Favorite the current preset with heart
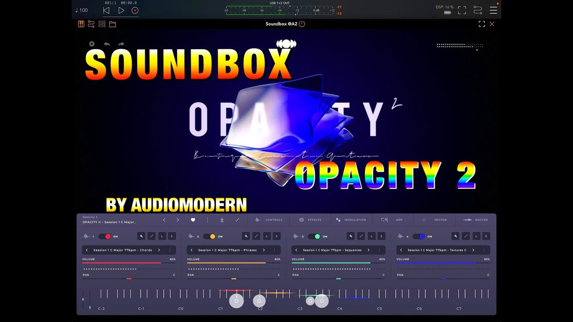 coord(193,220)
